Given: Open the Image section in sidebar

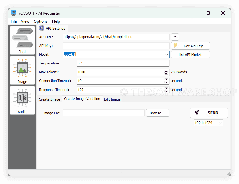Looking at the screenshot, I should (22, 70).
